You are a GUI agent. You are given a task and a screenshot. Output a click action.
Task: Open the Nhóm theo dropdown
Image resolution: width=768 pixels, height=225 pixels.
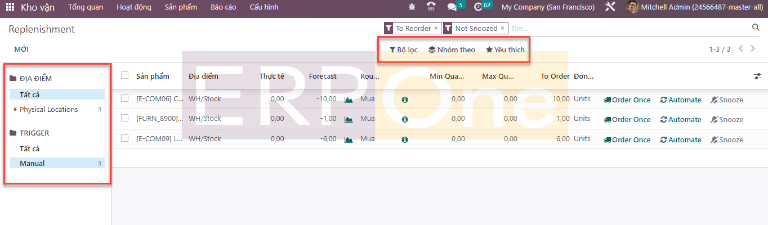point(452,49)
